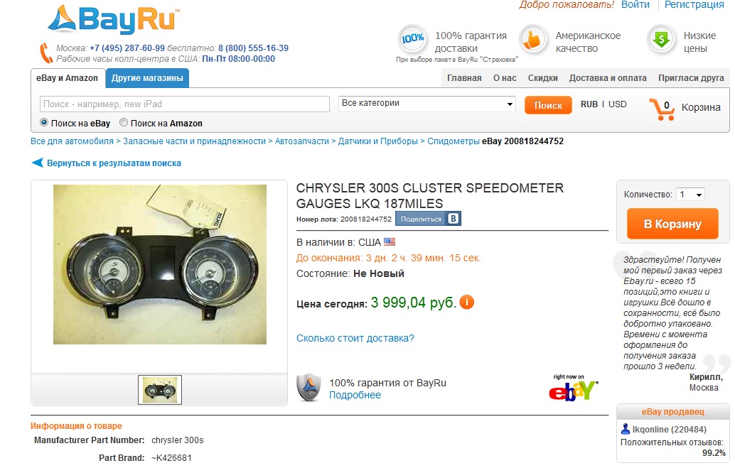
Task: Click the eBay logo
Action: 573,388
